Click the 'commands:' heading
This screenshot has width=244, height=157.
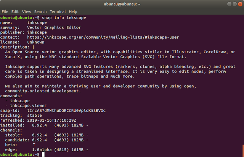pyautogui.click(x=11, y=96)
